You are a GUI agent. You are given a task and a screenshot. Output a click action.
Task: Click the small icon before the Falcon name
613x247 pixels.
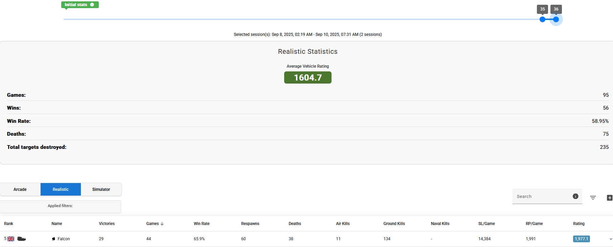click(x=53, y=239)
